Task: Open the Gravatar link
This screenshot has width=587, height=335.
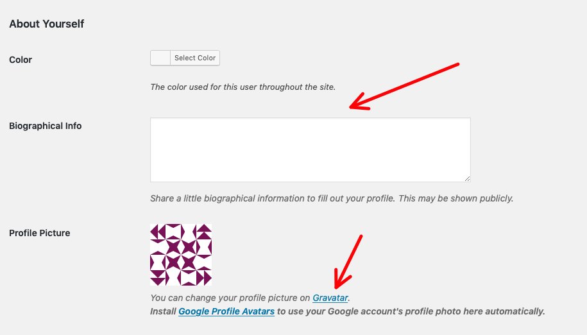Action: tap(330, 298)
